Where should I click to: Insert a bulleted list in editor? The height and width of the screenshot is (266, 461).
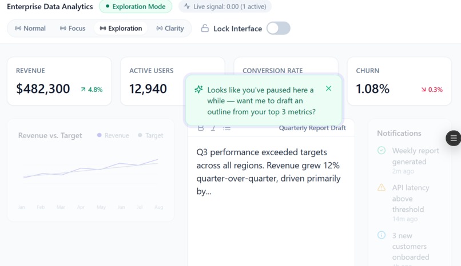pyautogui.click(x=226, y=128)
